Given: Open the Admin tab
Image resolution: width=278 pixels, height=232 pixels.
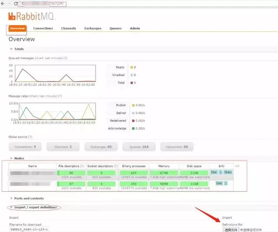Looking at the screenshot, I should (135, 28).
